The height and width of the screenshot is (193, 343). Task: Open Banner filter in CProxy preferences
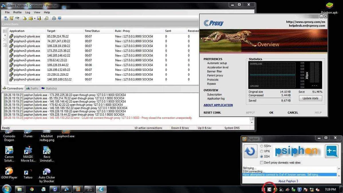(x=215, y=72)
